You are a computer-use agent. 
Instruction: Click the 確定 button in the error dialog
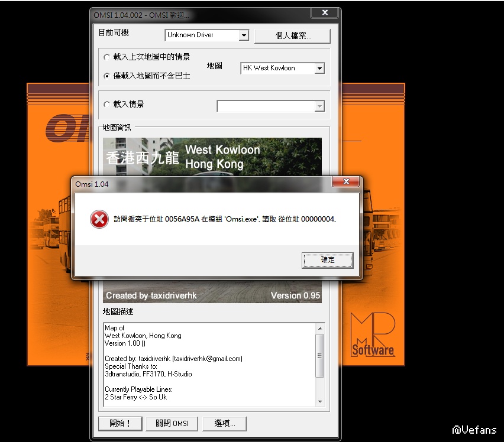click(327, 260)
